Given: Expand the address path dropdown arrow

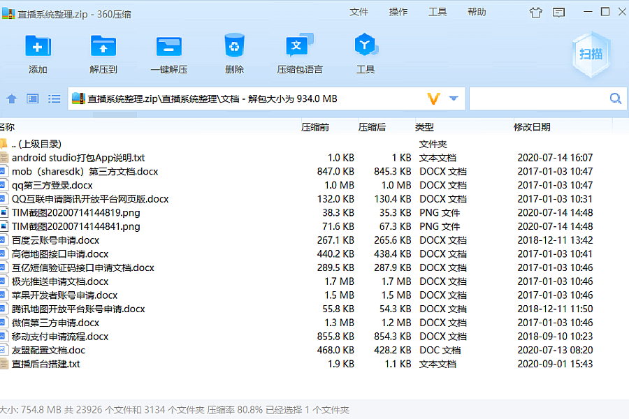Looking at the screenshot, I should 454,98.
